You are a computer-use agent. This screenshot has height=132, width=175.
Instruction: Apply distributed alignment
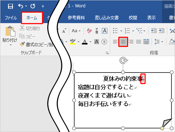coord(146,42)
